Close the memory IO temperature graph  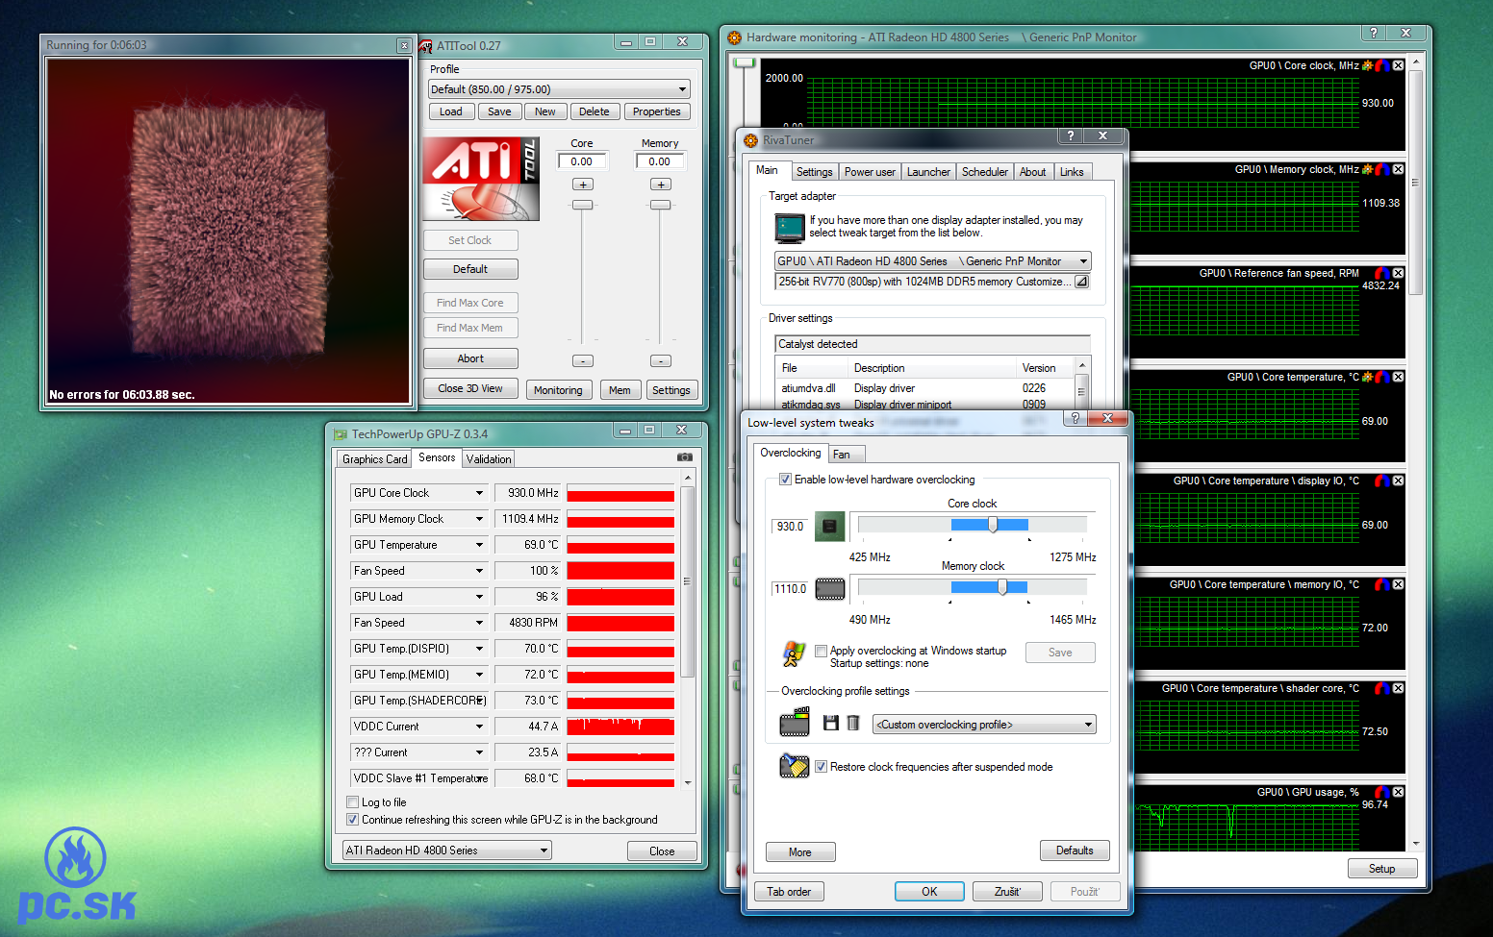pyautogui.click(x=1398, y=584)
